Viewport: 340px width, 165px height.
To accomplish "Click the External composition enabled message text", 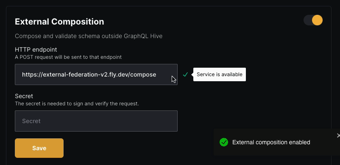I will [x=271, y=142].
